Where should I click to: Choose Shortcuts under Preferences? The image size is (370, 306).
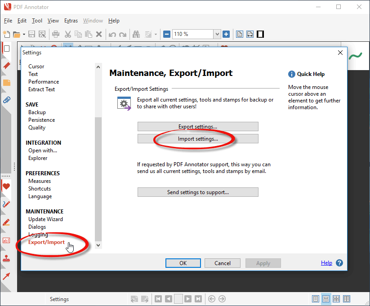coord(39,188)
